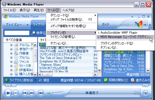Click the 書き込みの burn disc icon

tap(133, 80)
